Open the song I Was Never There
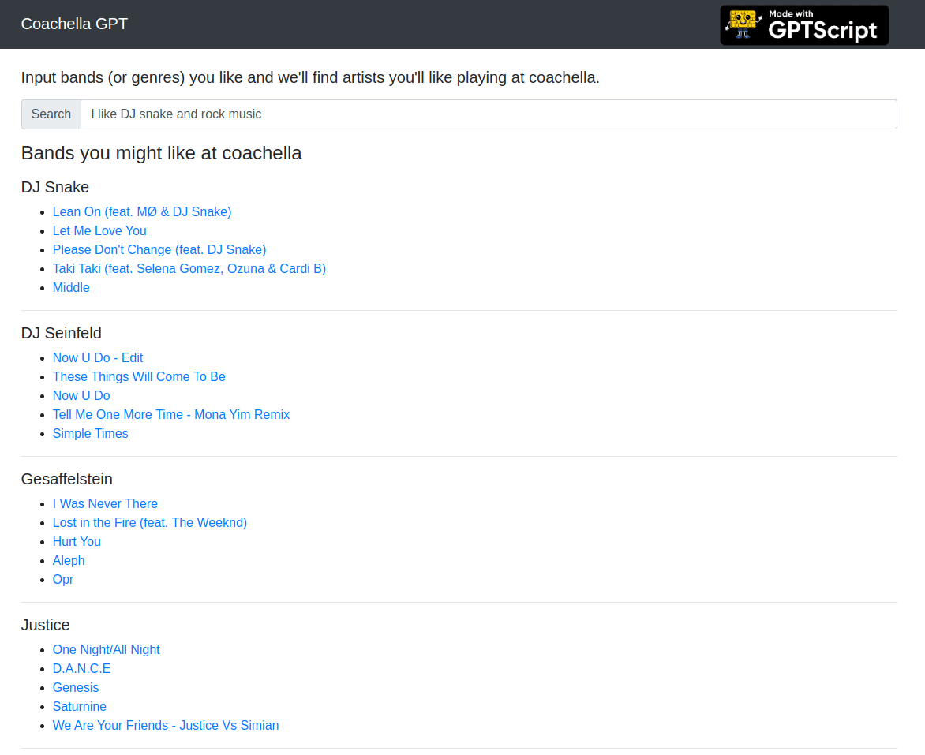This screenshot has width=925, height=755. pos(105,503)
